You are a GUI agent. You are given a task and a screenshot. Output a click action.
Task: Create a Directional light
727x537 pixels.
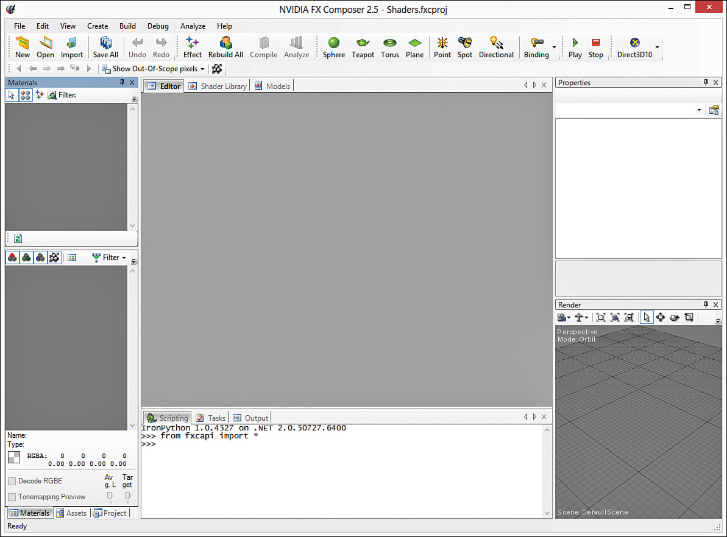coord(496,47)
